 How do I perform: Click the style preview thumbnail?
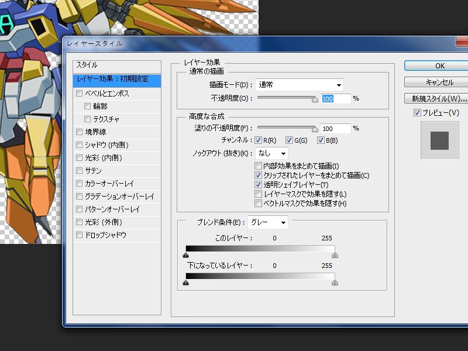click(x=439, y=140)
